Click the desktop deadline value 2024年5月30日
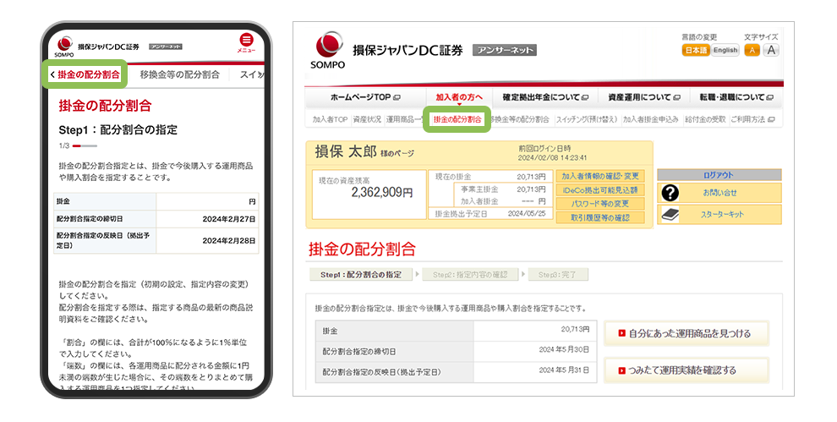837x422 pixels. pyautogui.click(x=564, y=350)
